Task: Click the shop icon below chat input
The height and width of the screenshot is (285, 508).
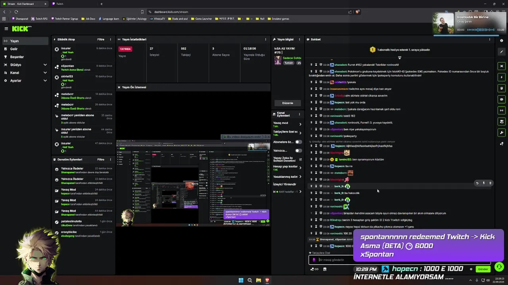Action: point(325,269)
